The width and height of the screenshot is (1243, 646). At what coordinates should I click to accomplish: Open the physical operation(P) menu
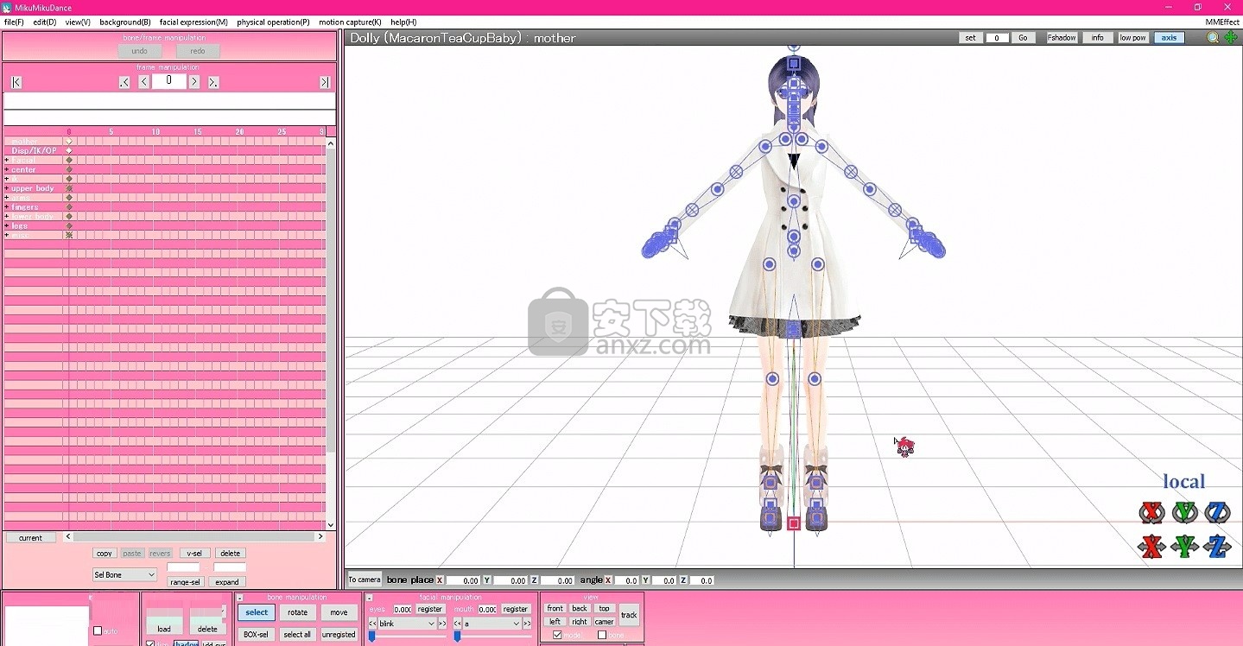point(273,22)
